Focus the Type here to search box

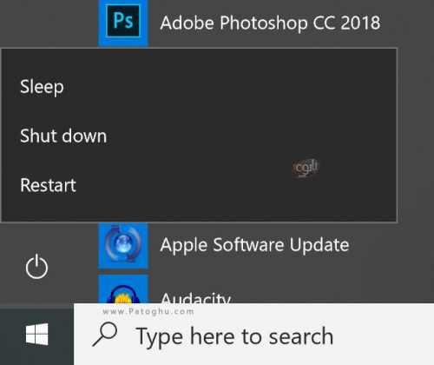(x=253, y=335)
